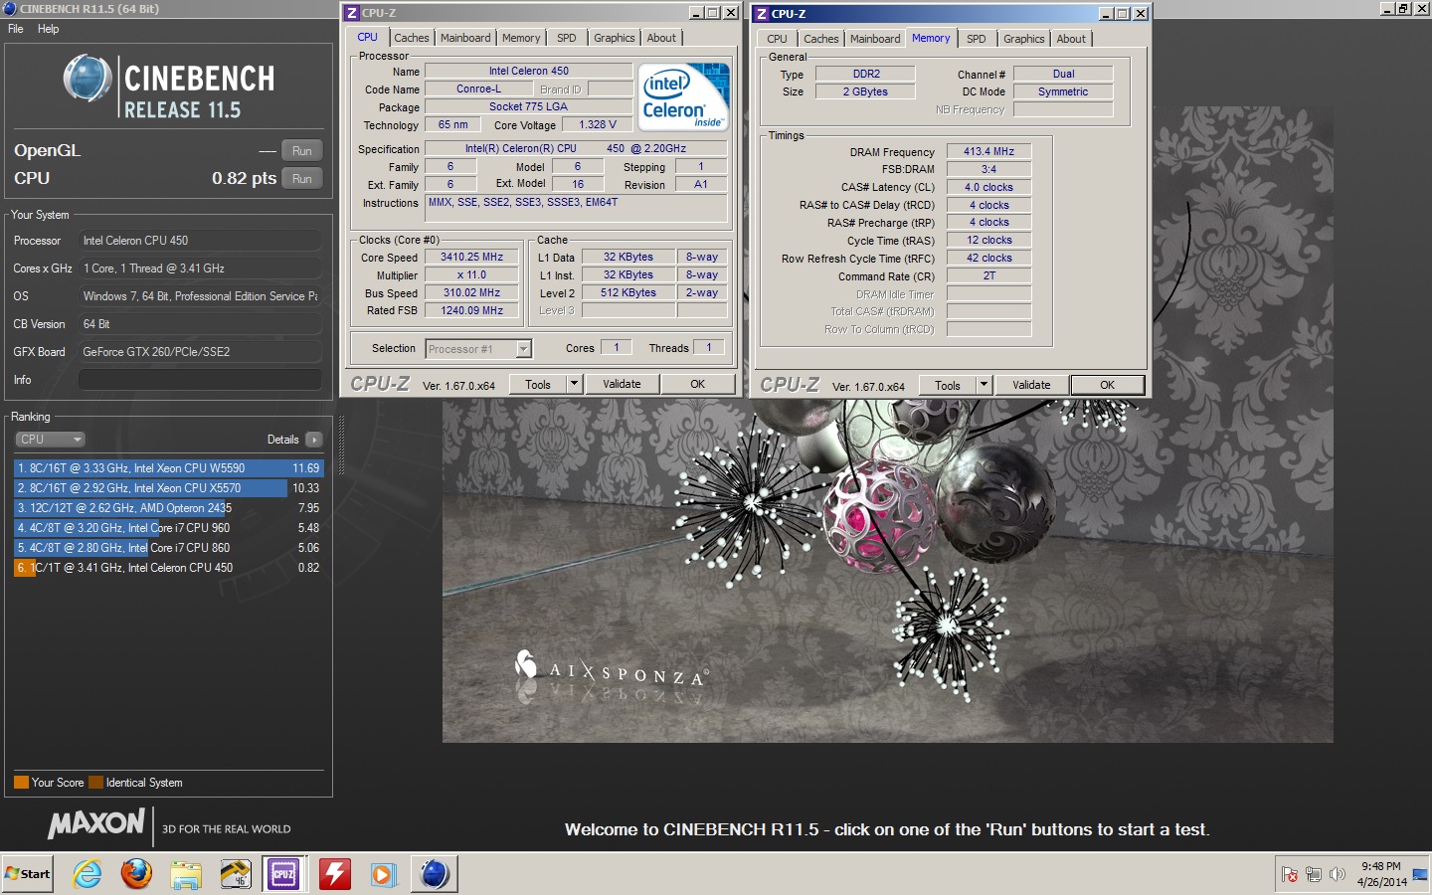The width and height of the screenshot is (1432, 895).
Task: Click the Cinebench sphere logo in header
Action: coord(87,79)
